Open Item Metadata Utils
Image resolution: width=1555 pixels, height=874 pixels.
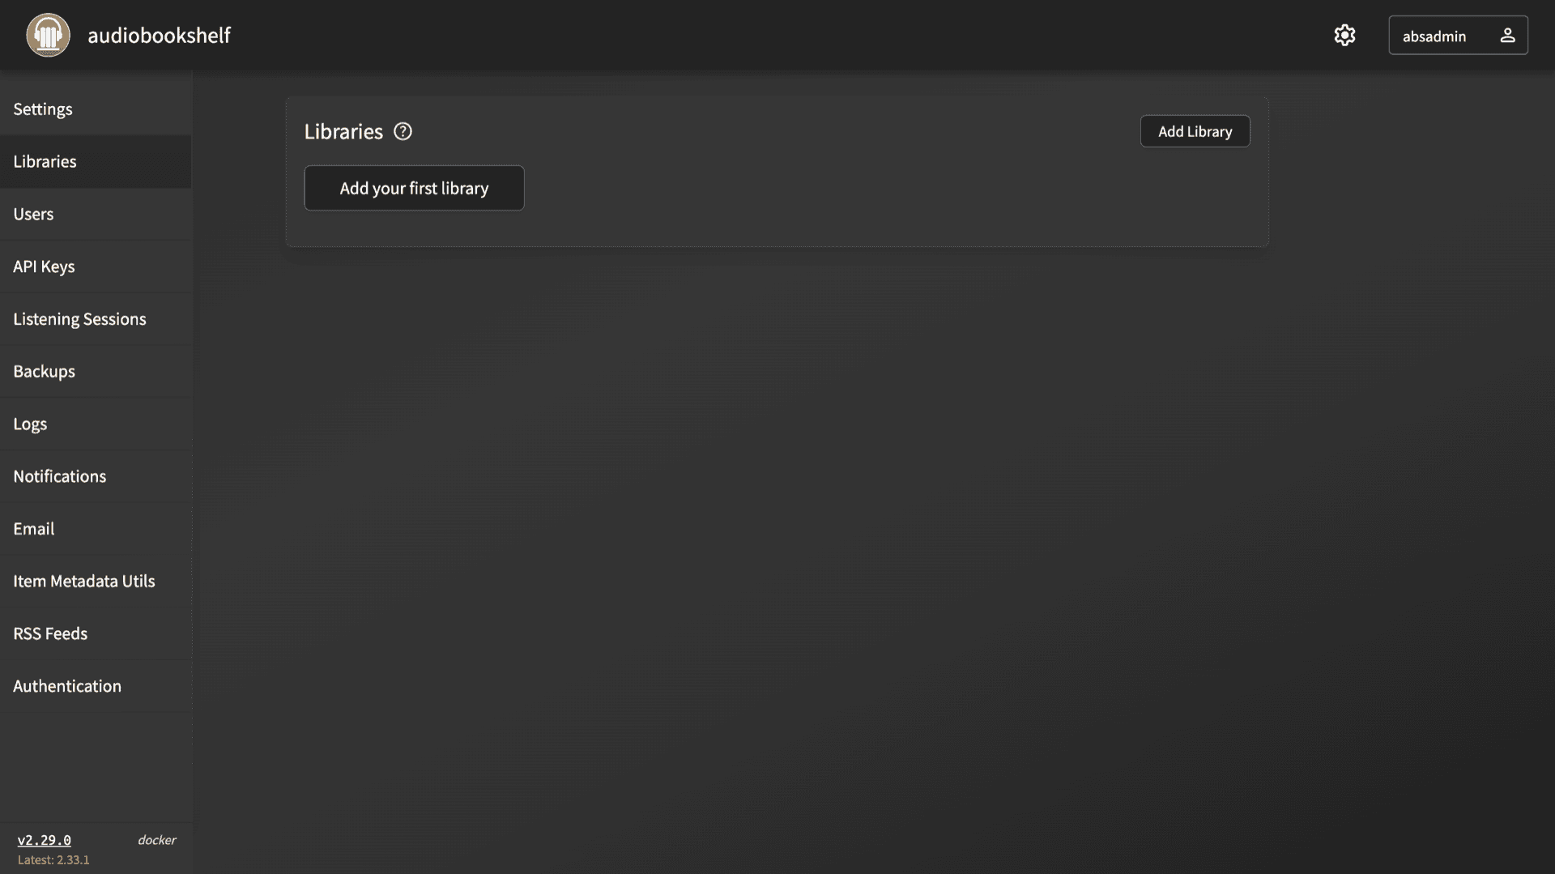(96, 581)
